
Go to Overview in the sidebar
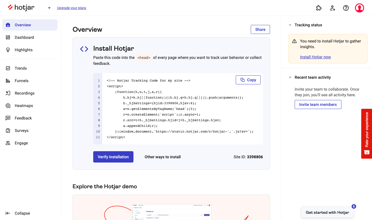[x=30, y=25]
